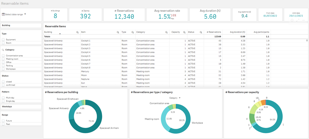Select the Cockpit 1 table cell
Image resolution: width=309 pixels, height=139 pixels.
coord(101,41)
